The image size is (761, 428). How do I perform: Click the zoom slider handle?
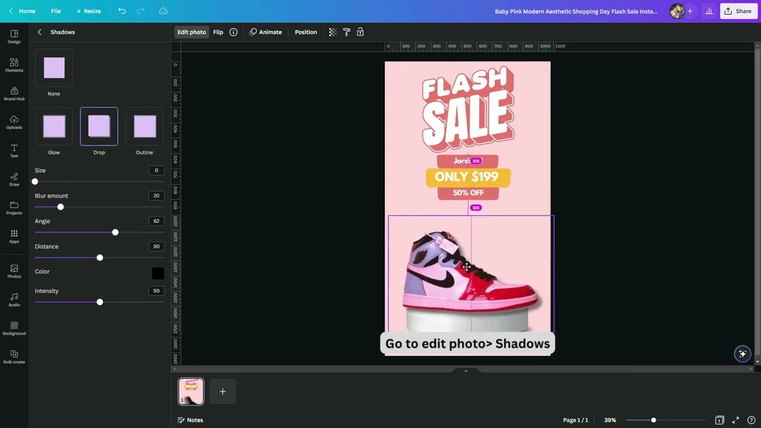[x=653, y=420]
